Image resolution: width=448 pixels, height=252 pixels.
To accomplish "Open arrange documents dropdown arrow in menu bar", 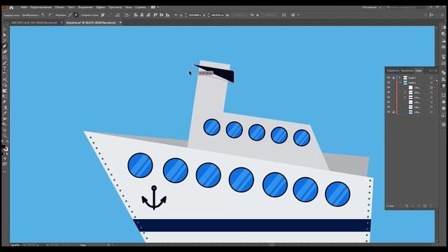I will click(158, 8).
